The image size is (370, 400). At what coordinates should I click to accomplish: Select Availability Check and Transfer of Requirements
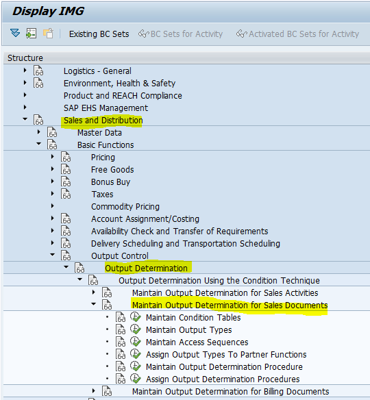pos(180,231)
